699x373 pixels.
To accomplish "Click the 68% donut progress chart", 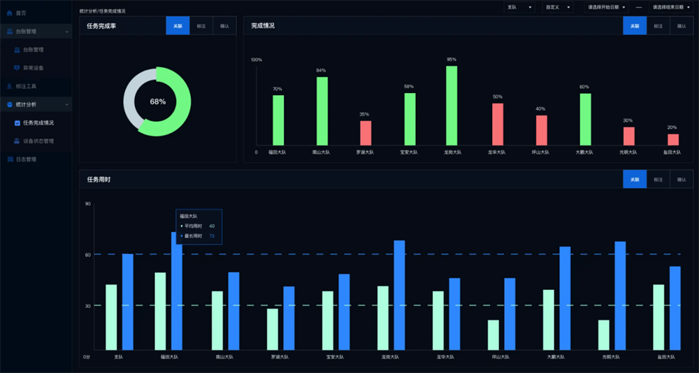I will 157,101.
